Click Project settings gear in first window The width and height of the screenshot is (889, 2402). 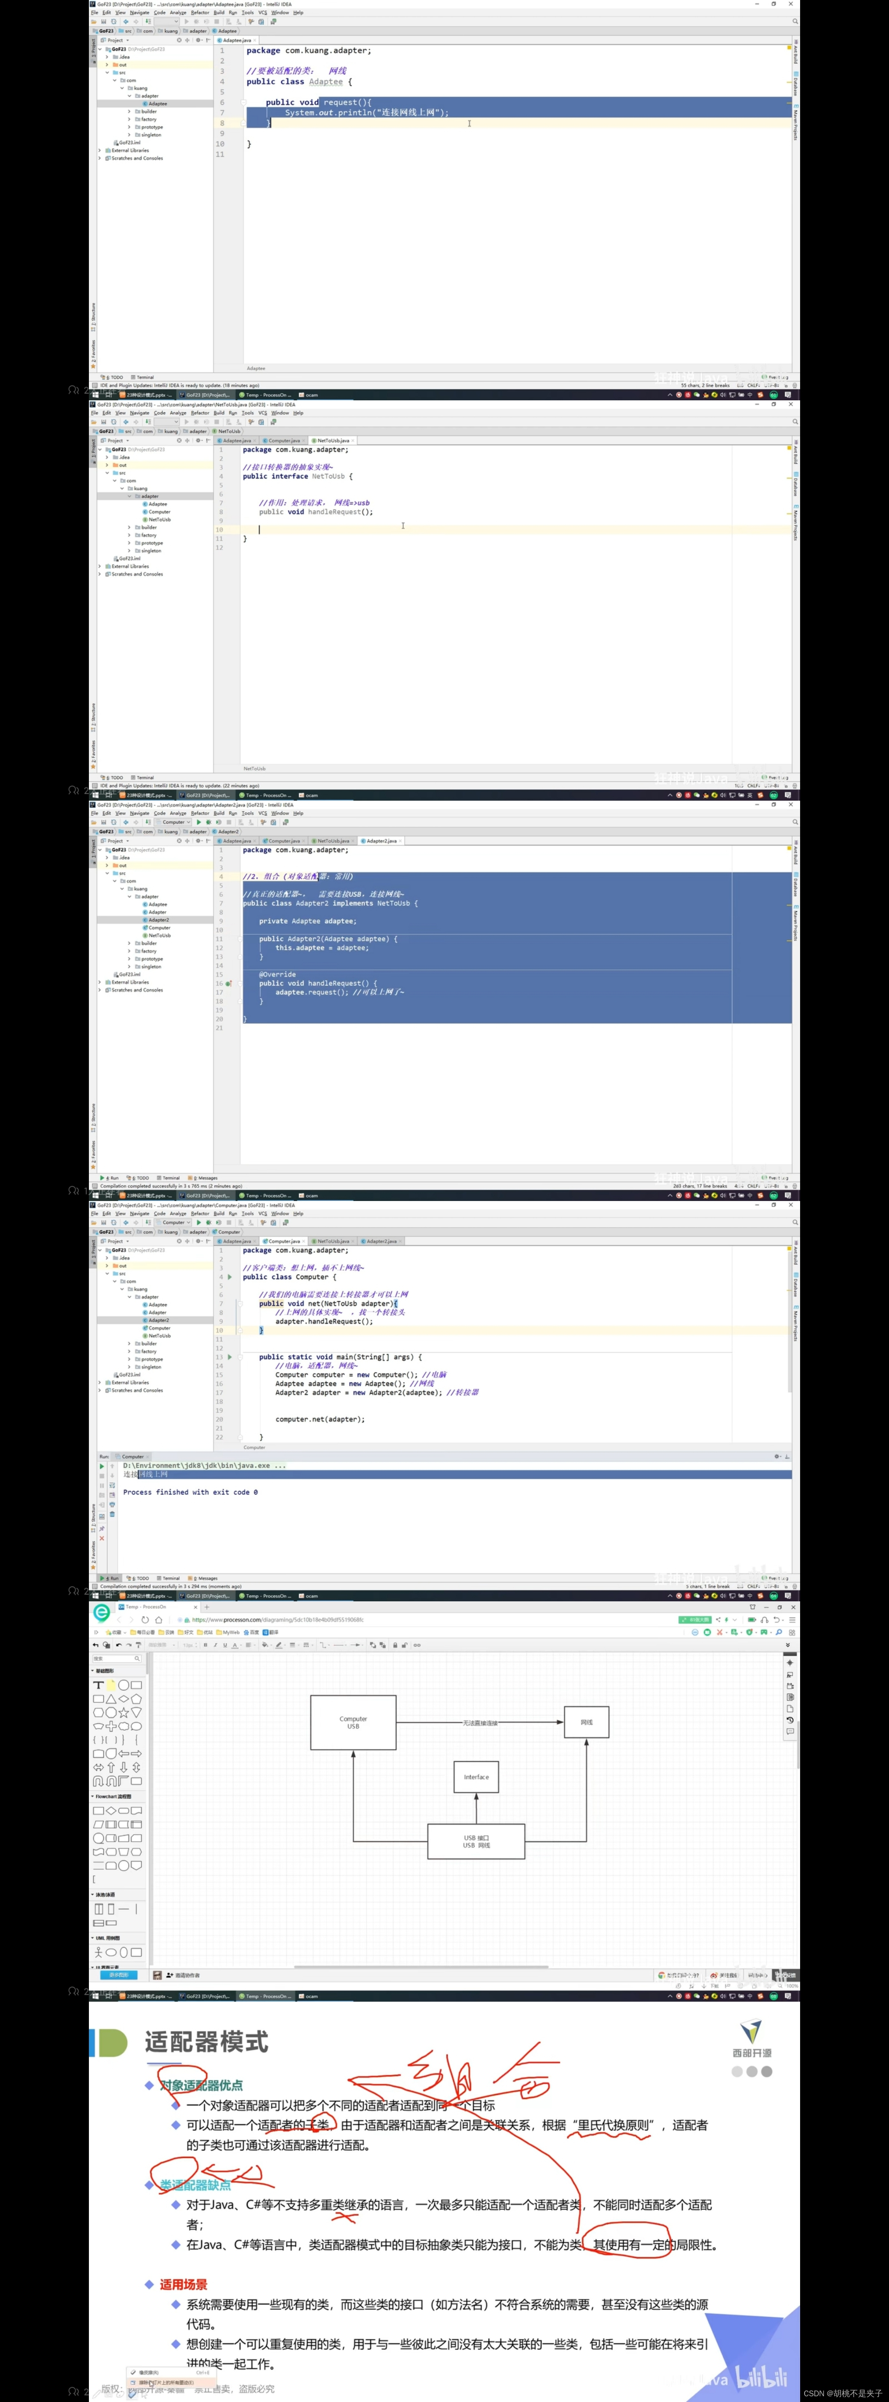198,40
